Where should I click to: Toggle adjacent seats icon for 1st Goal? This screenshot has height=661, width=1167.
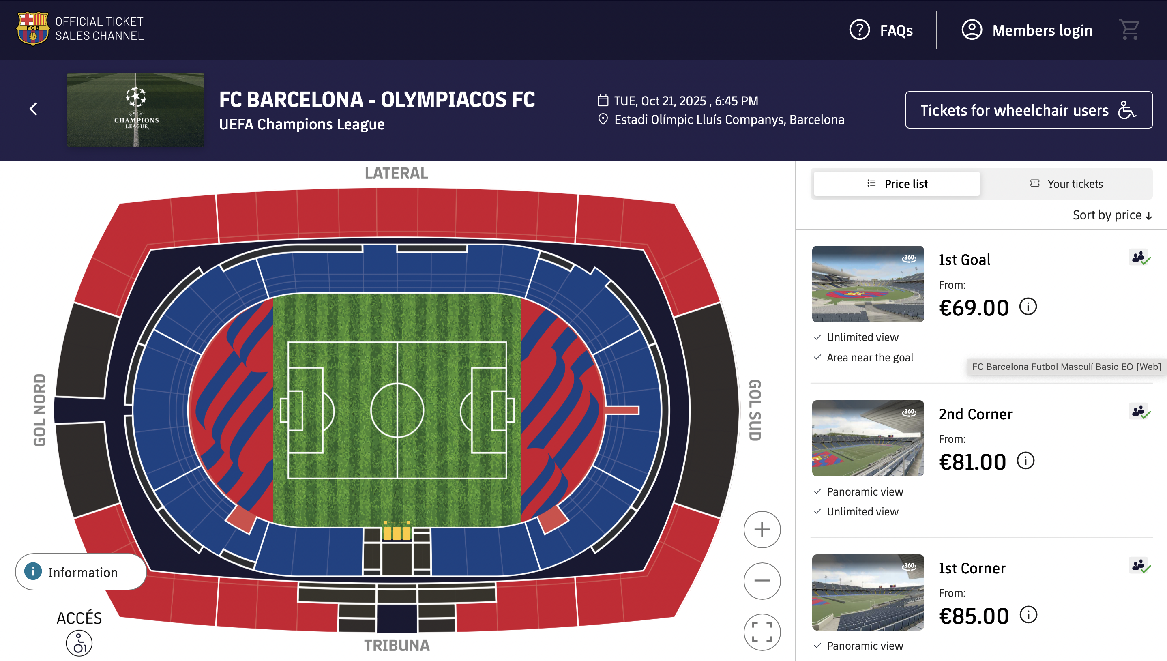coord(1140,258)
